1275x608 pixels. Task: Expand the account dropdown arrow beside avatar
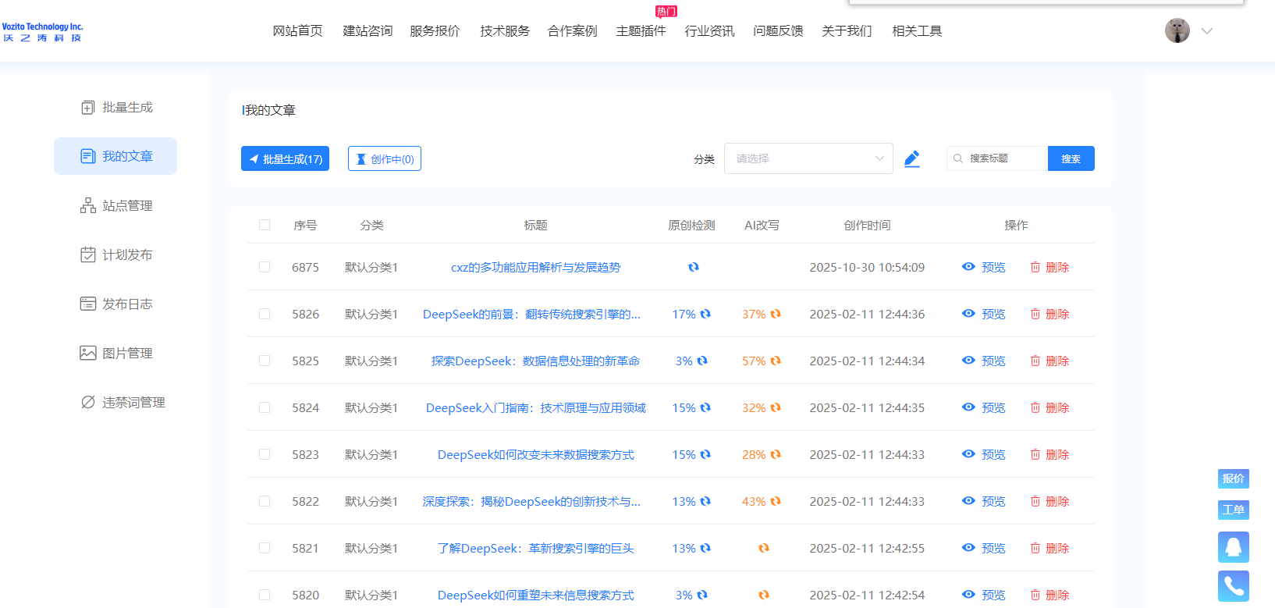1207,31
